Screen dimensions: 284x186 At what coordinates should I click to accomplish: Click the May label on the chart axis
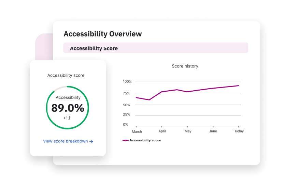click(188, 131)
